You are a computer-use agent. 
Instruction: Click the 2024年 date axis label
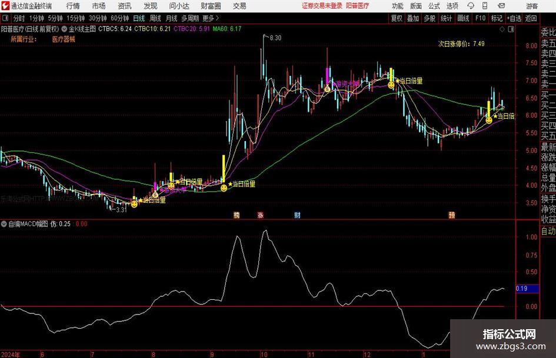pos(11,354)
